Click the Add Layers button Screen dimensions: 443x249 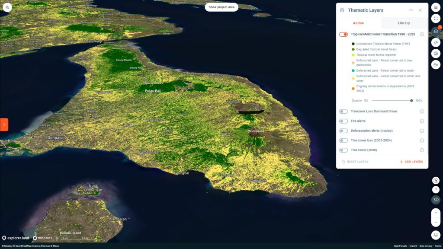[x=411, y=162]
